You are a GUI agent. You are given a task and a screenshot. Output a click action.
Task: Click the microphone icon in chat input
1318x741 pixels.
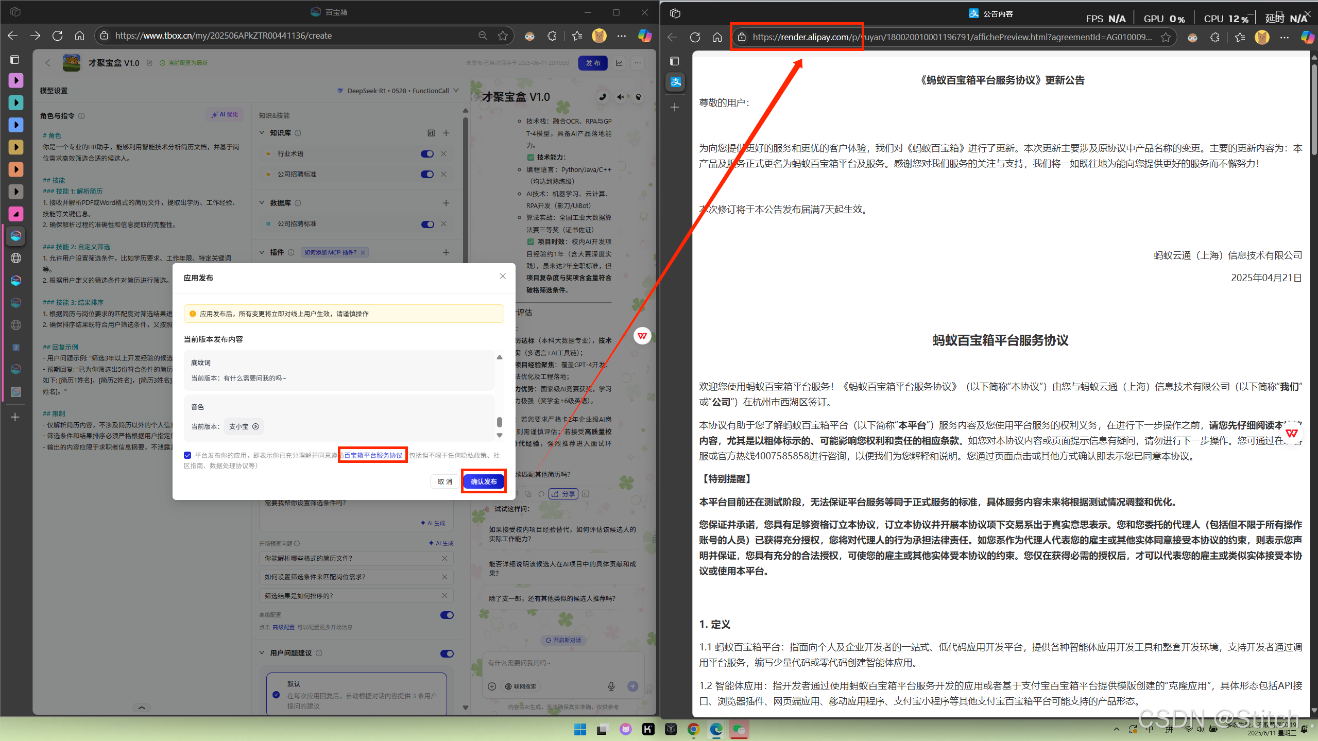click(611, 686)
